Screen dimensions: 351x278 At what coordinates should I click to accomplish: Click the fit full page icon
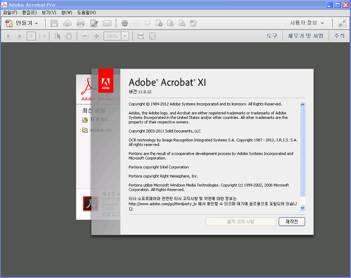[152, 36]
